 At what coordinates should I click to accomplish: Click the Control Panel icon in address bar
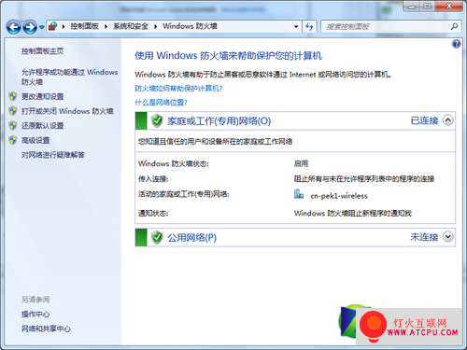coord(53,26)
